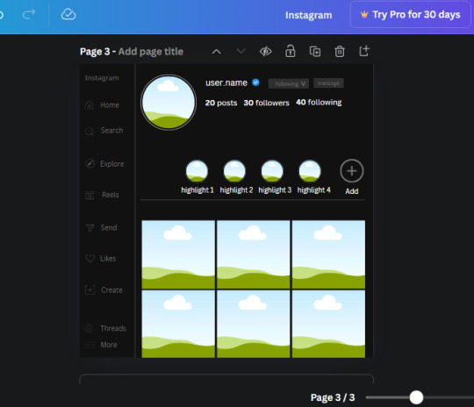The image size is (474, 407).
Task: Click the redo arrow icon
Action: click(x=29, y=14)
